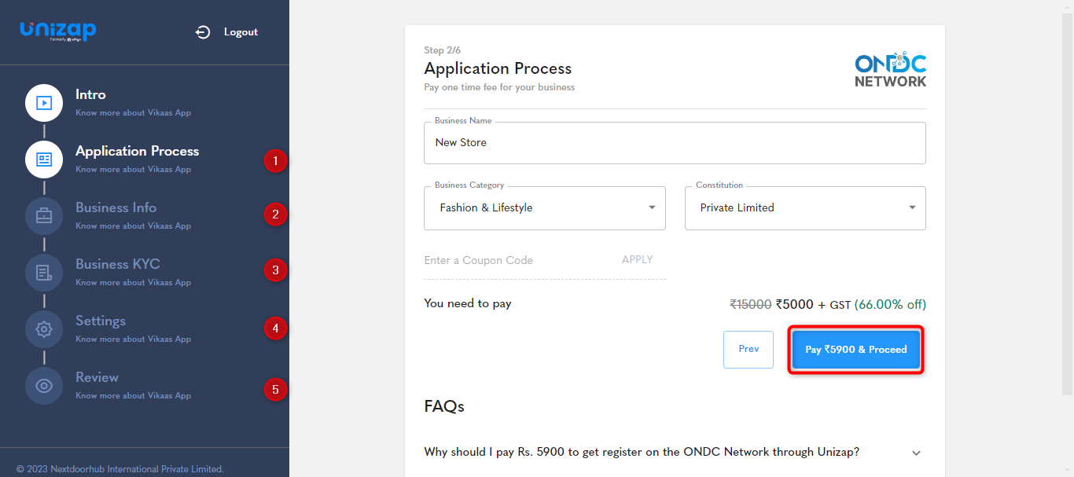
Task: Open the Intro step play icon
Action: [x=44, y=103]
